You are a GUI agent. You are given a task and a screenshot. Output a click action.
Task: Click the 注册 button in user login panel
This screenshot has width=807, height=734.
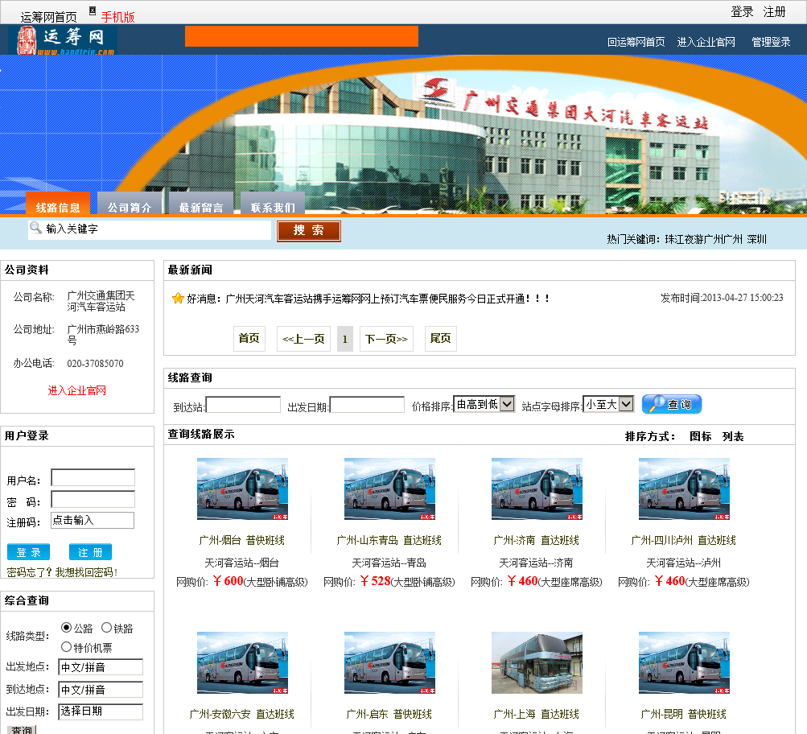91,552
